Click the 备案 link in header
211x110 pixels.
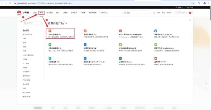click(x=163, y=13)
